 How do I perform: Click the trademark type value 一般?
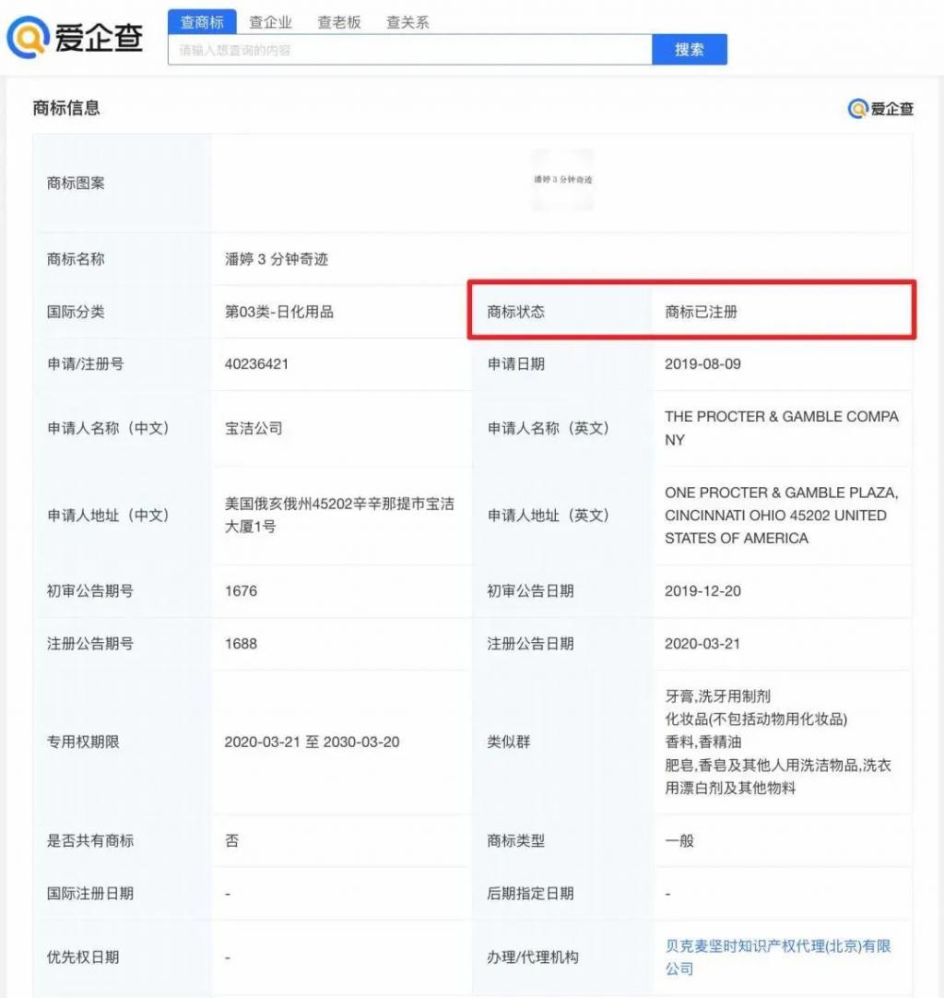pos(679,841)
